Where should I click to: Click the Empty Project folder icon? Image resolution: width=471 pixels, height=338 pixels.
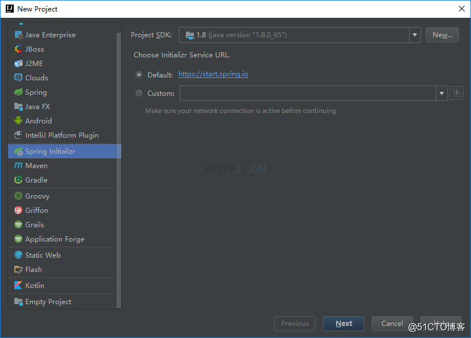click(x=18, y=302)
